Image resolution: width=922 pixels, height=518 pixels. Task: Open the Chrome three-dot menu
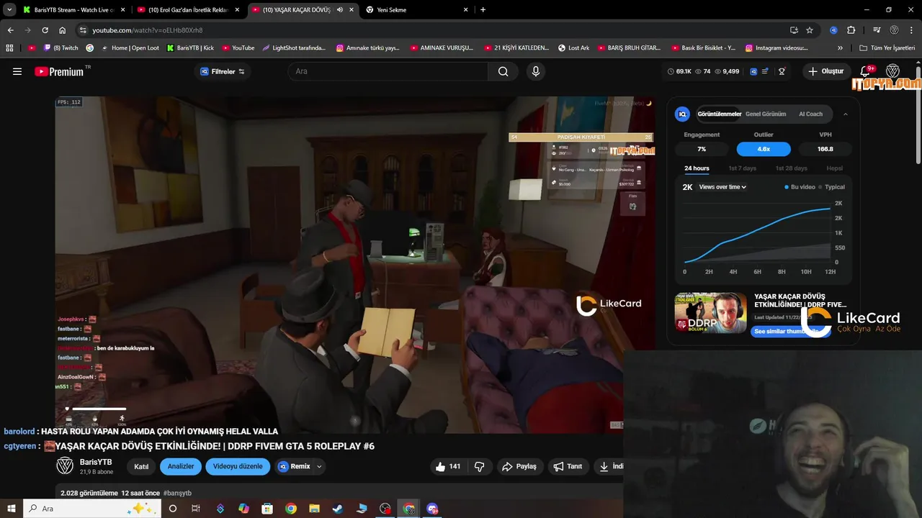click(x=911, y=30)
